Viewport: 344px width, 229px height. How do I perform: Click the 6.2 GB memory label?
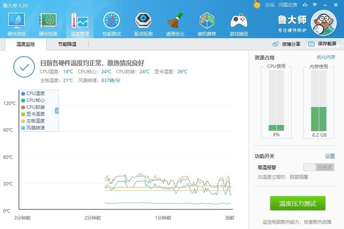click(319, 135)
